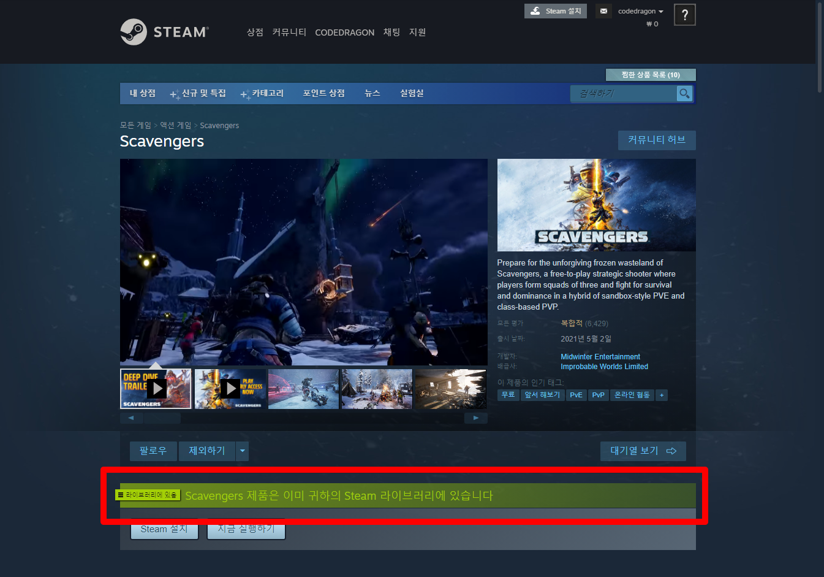Select the combat scene screenshot thumbnail

(303, 389)
